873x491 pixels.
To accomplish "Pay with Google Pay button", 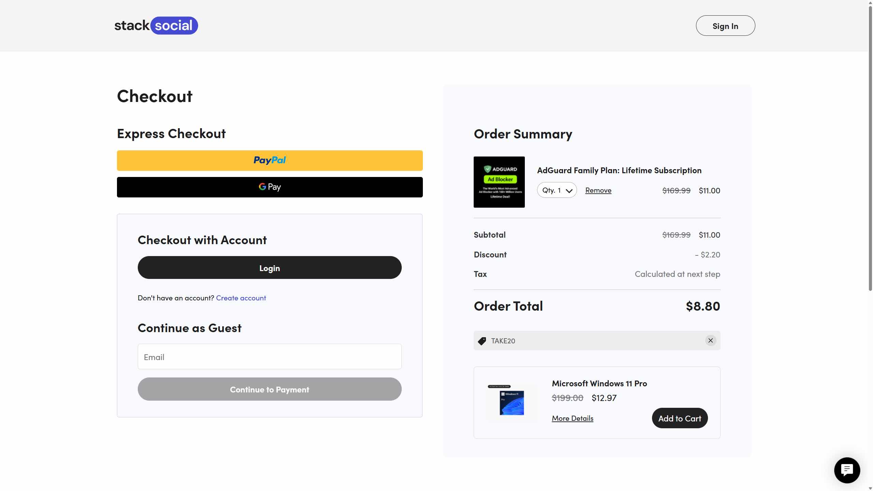I will pos(269,187).
